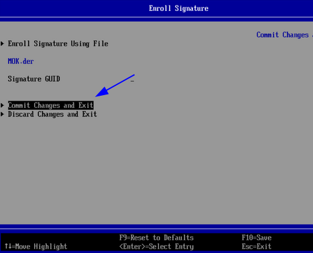Click the Commit Changes help text
The image size is (313, 253).
pos(284,35)
